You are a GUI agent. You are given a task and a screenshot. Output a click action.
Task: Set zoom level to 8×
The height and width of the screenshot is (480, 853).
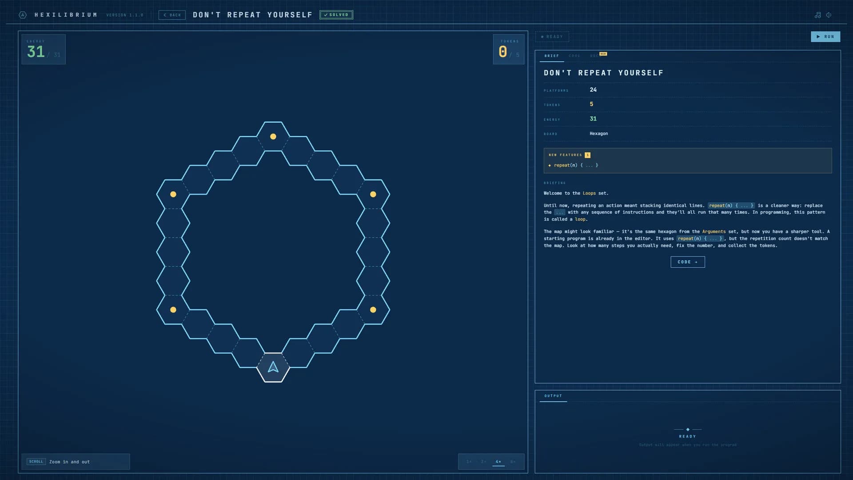[x=513, y=462]
